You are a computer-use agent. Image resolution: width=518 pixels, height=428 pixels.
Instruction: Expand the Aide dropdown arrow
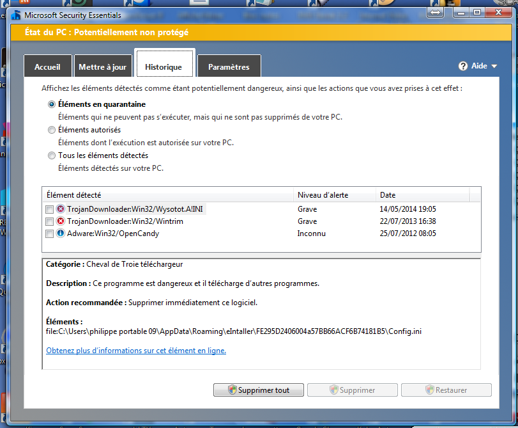[x=494, y=66]
